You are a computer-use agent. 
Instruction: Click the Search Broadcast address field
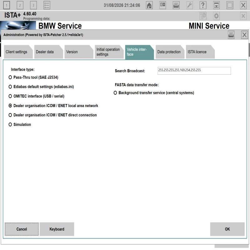tap(194, 71)
